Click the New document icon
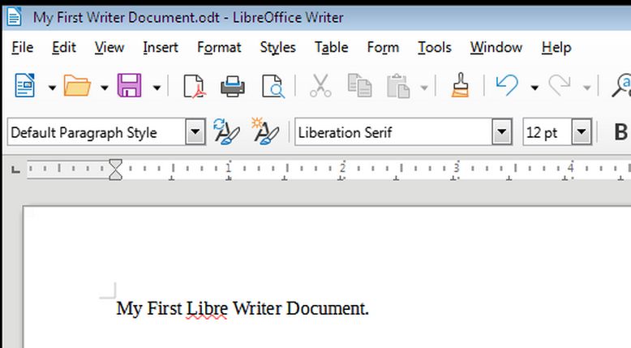Screen dimensions: 631x348 [25, 85]
